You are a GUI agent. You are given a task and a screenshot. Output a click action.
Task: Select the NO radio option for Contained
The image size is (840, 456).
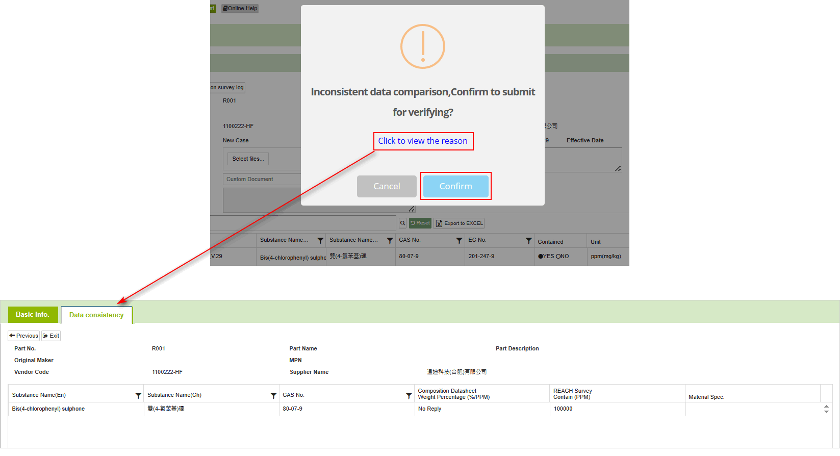point(558,256)
